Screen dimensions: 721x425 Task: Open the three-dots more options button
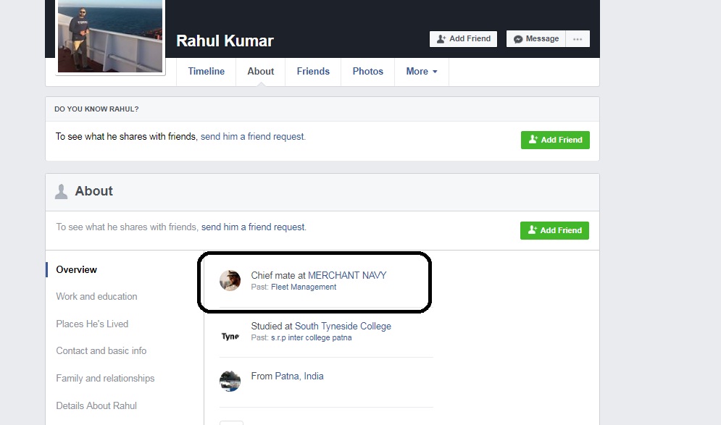pyautogui.click(x=578, y=39)
